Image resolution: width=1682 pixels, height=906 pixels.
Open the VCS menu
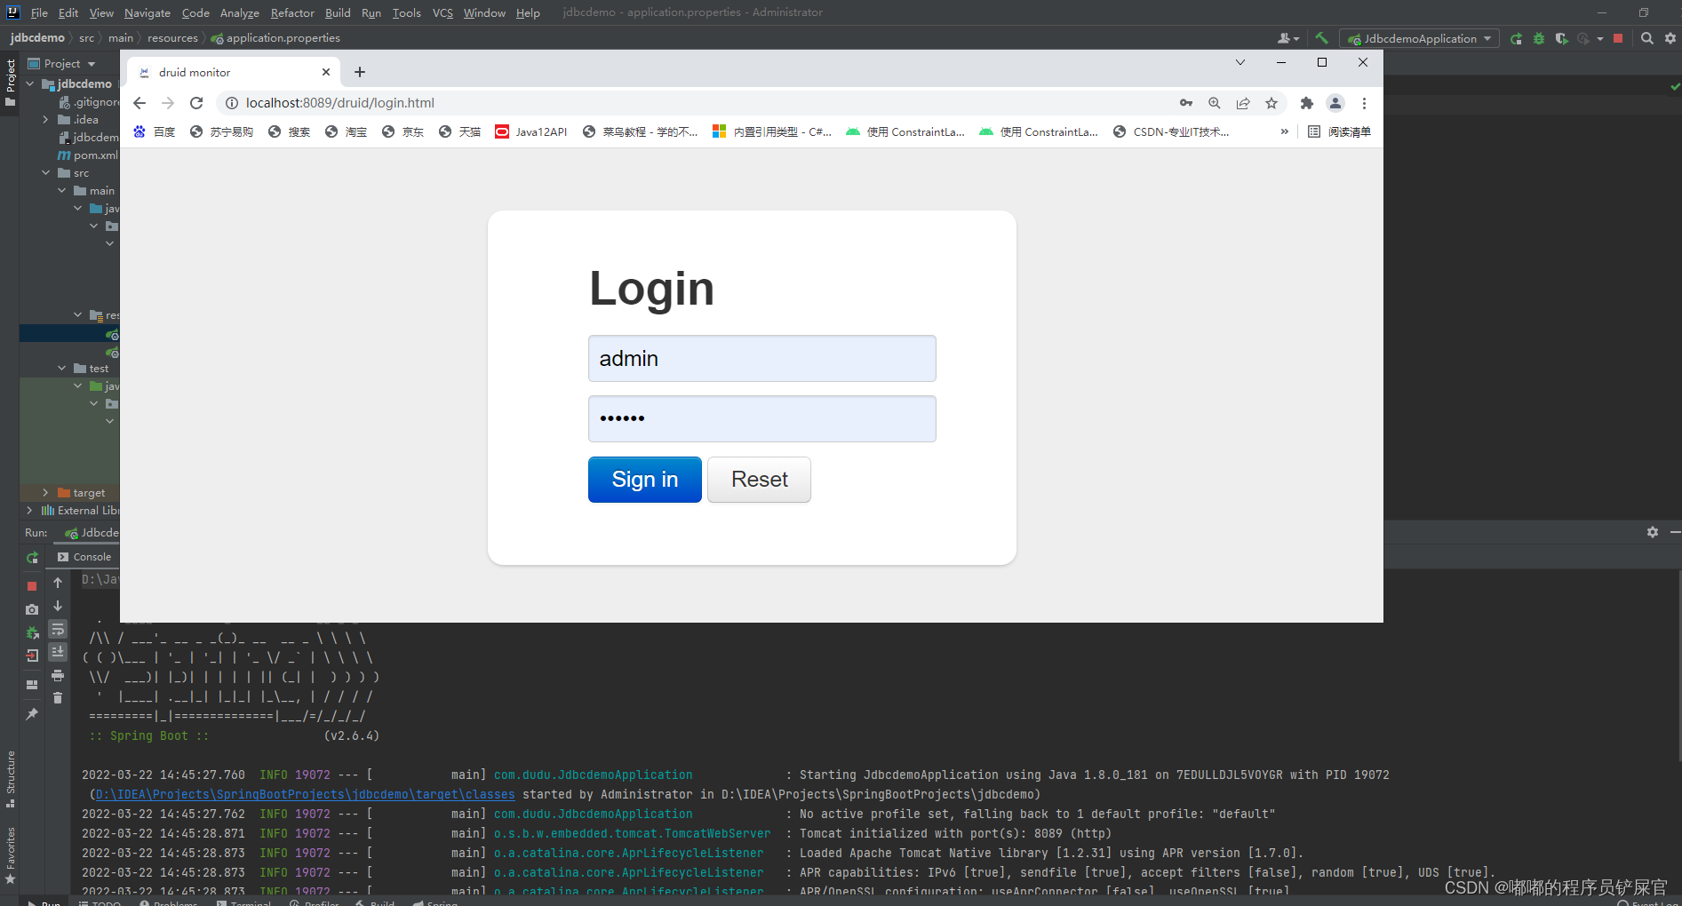coord(442,12)
